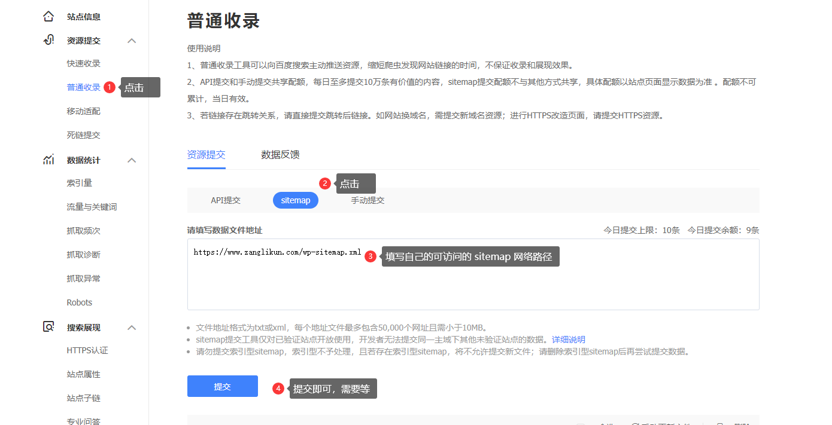Image resolution: width=832 pixels, height=425 pixels.
Task: Open the 详细说明 link
Action: [568, 340]
